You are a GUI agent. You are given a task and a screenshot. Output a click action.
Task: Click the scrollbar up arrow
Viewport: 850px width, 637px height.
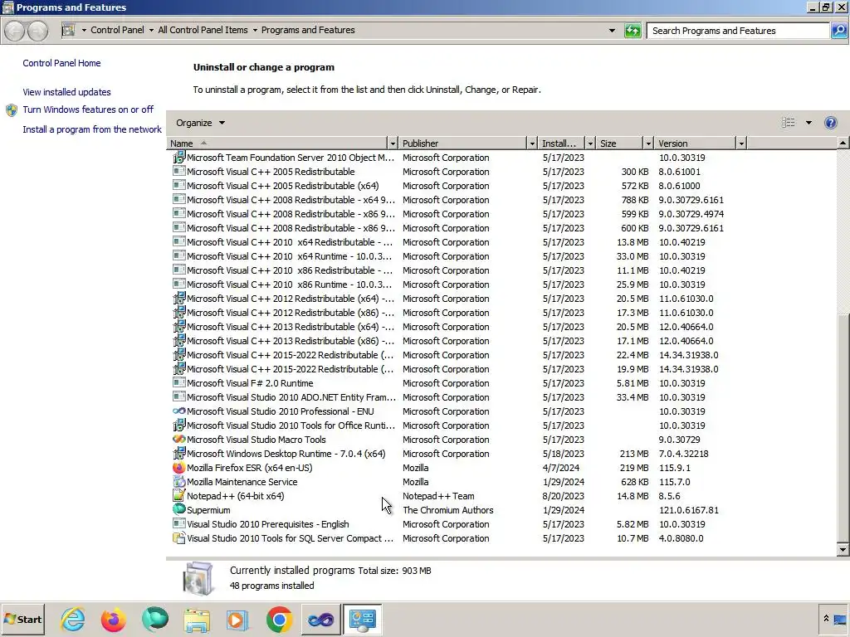(843, 143)
